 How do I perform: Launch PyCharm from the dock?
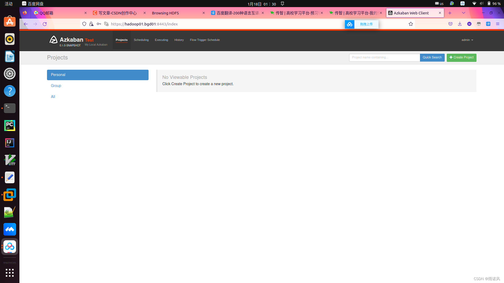10,126
